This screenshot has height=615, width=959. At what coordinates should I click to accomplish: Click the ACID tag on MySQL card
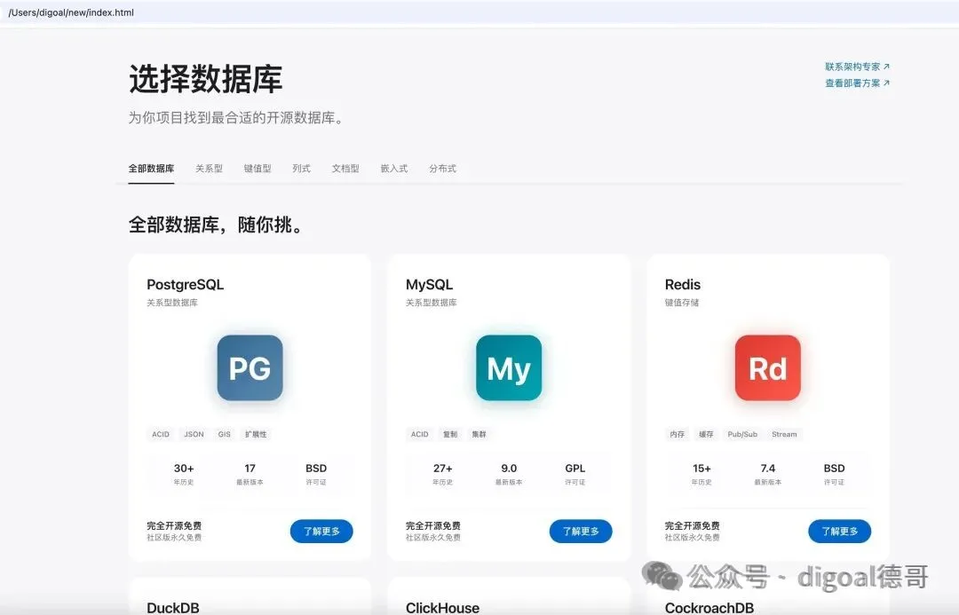pos(419,434)
